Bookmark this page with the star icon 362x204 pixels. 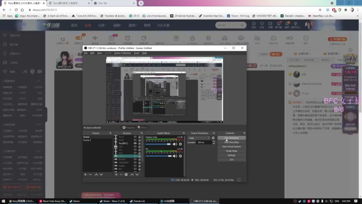[x=320, y=10]
